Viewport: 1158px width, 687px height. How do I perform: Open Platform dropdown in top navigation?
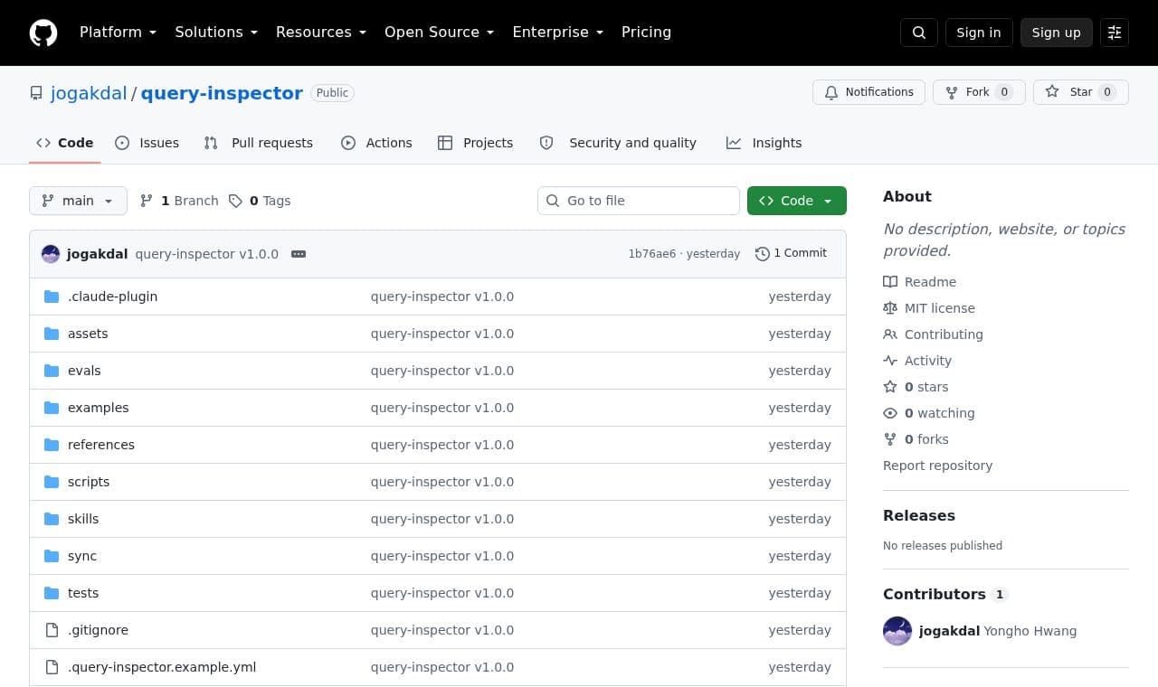(119, 33)
